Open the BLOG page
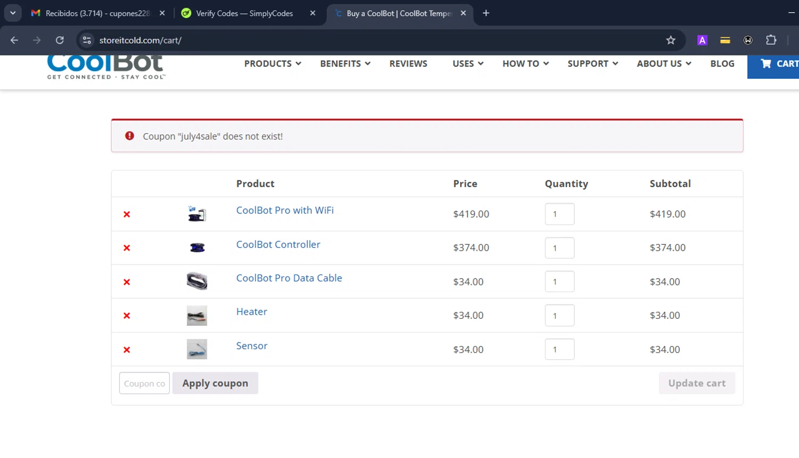The width and height of the screenshot is (799, 458). pyautogui.click(x=722, y=63)
